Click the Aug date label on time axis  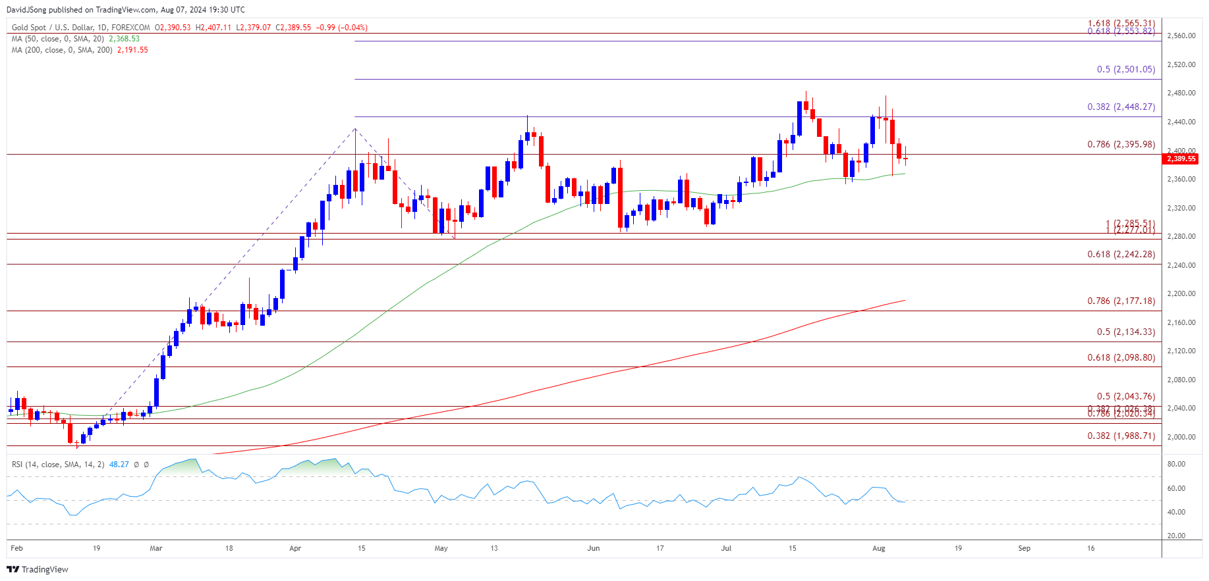pos(879,548)
